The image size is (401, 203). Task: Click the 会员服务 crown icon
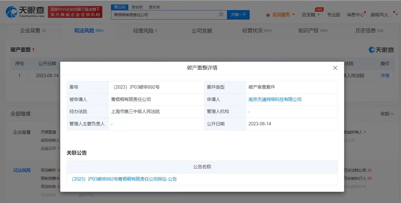click(x=268, y=15)
